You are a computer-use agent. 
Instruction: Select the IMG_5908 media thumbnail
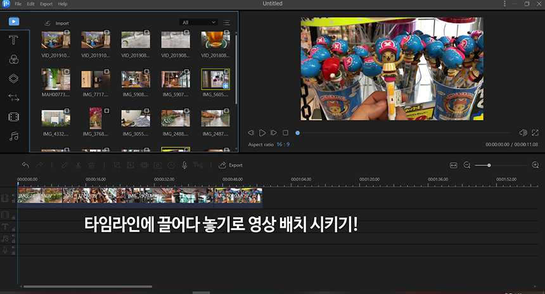click(x=136, y=79)
